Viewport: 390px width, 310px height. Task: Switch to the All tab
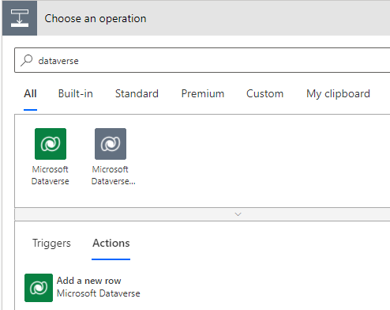pos(30,94)
